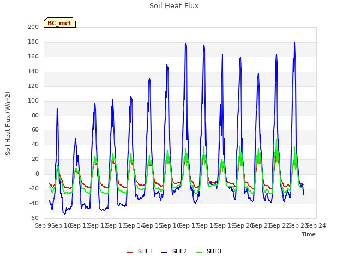Click the 140 y-axis tick label
The width and height of the screenshot is (349, 262).
point(33,71)
